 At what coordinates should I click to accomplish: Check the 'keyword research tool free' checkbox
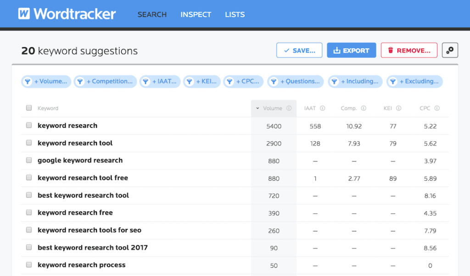click(x=29, y=177)
